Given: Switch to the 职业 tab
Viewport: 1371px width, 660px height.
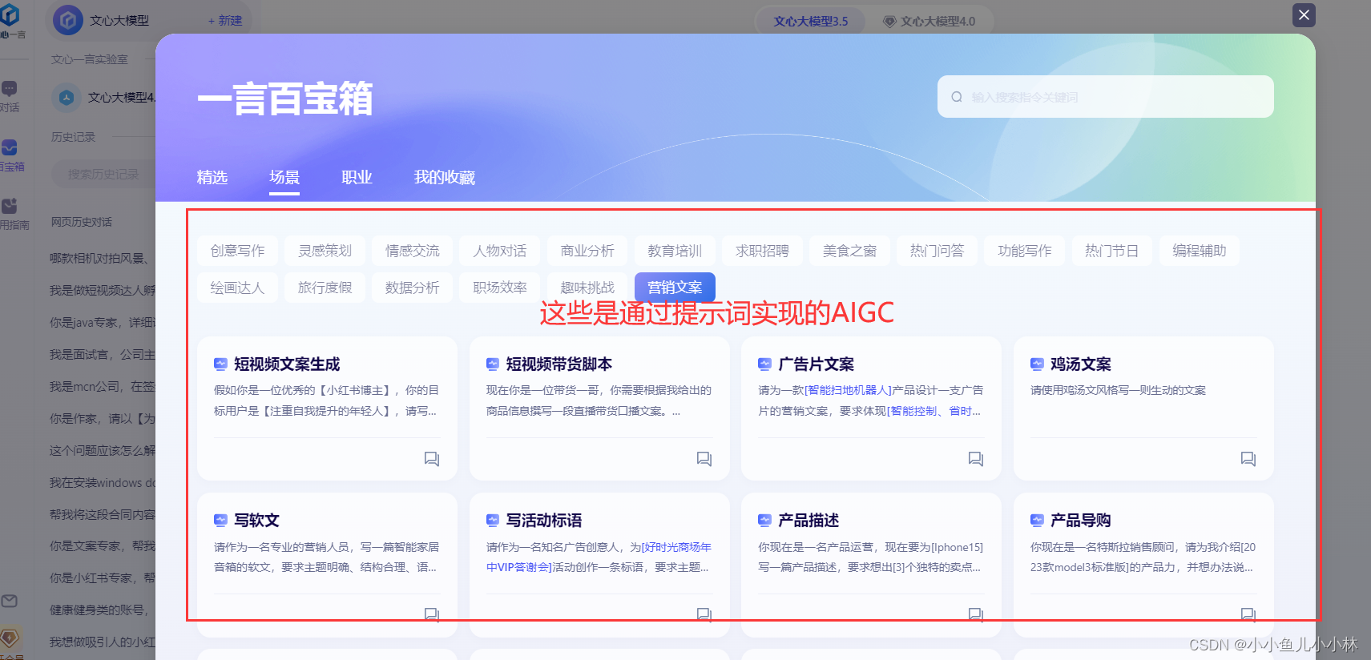Looking at the screenshot, I should tap(357, 177).
